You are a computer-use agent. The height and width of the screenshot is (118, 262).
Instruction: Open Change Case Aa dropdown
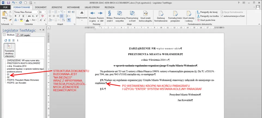34,20
